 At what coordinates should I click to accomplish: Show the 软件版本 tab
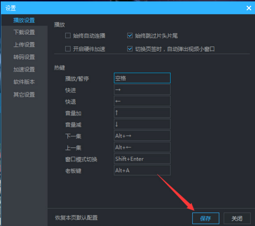[24, 82]
